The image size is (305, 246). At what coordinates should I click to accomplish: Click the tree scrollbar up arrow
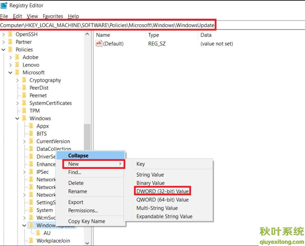(87, 34)
